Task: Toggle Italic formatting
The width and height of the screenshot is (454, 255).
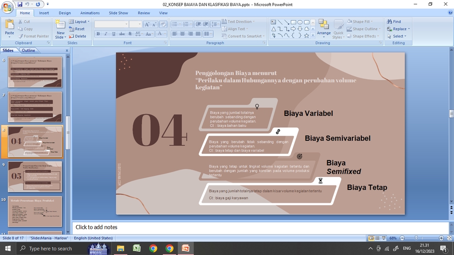Action: point(105,34)
